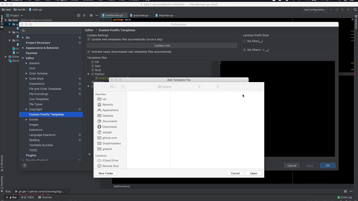Toggle Update web templates files automatically checkbox
The height and width of the screenshot is (201, 358).
(89, 39)
